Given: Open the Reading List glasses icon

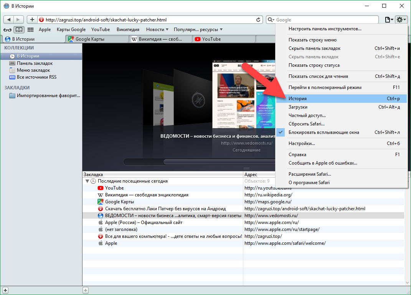Looking at the screenshot, I should click(x=7, y=30).
